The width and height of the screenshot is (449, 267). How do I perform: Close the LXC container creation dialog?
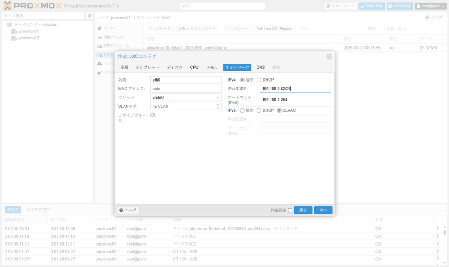pyautogui.click(x=329, y=57)
